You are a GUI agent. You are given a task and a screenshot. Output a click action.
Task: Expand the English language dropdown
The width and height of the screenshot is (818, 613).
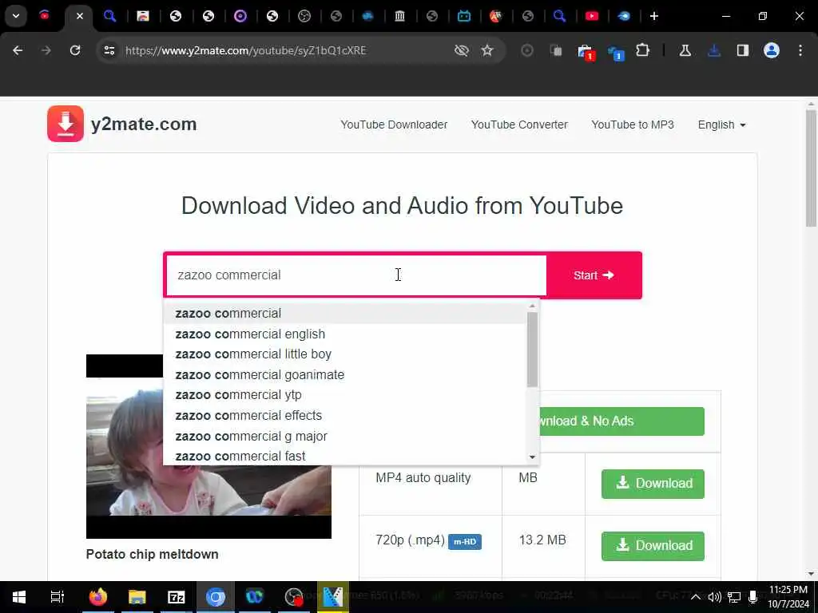721,125
